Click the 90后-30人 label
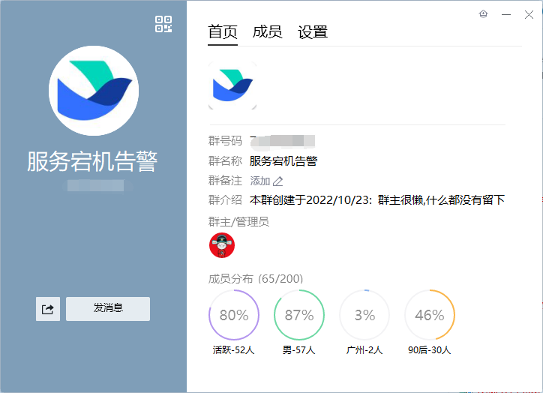 [x=430, y=350]
